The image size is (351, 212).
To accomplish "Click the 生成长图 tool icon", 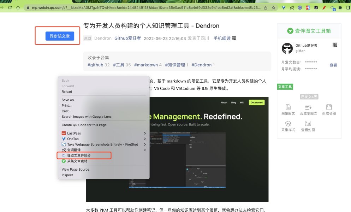I will pos(329,107).
